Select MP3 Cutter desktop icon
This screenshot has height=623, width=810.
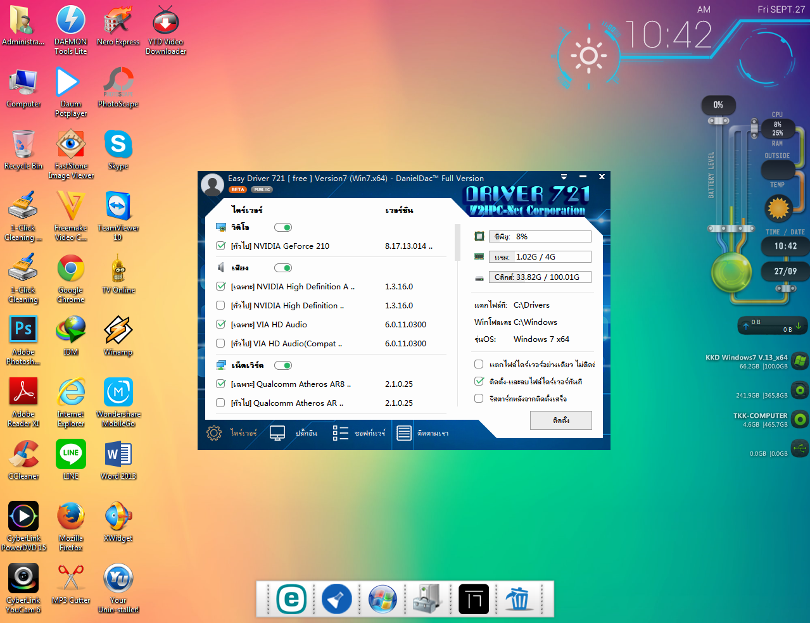(x=71, y=584)
